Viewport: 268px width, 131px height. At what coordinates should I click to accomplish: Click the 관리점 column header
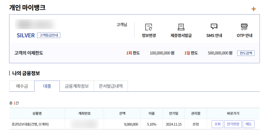(x=196, y=113)
